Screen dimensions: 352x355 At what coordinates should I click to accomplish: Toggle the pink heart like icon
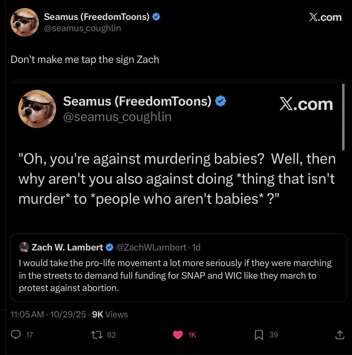[178, 335]
